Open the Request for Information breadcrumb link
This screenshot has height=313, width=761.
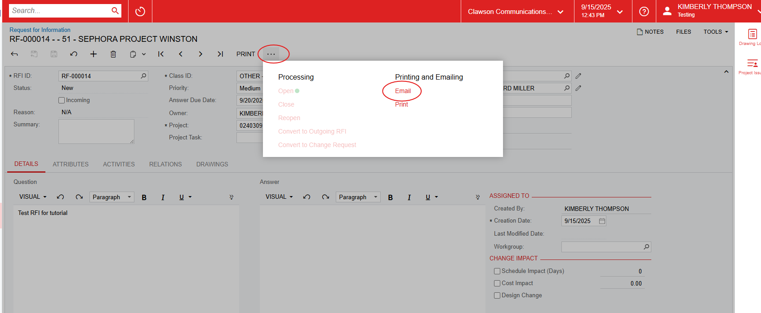click(x=40, y=30)
